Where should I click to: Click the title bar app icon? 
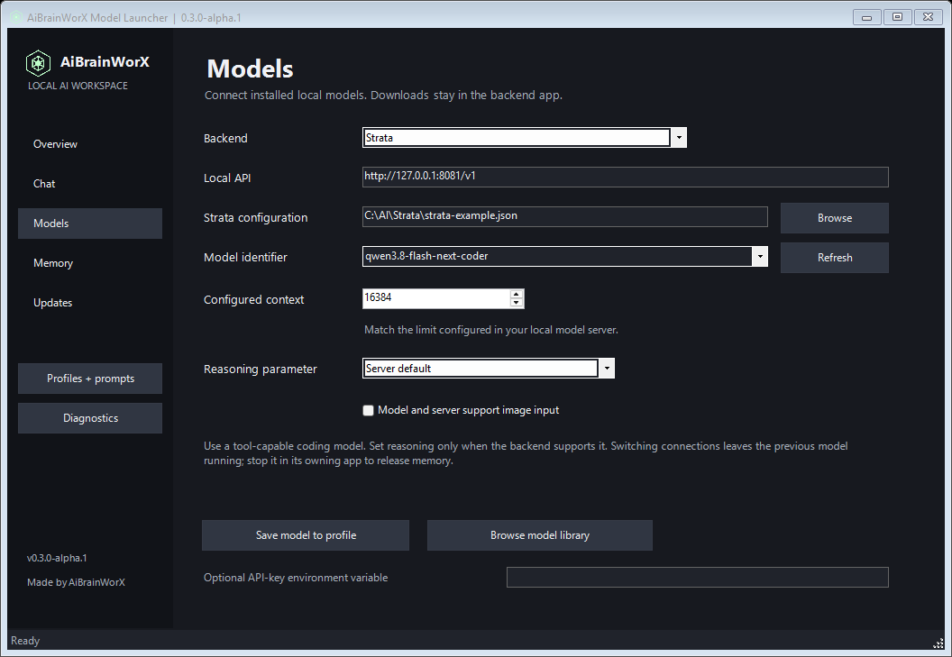(16, 18)
